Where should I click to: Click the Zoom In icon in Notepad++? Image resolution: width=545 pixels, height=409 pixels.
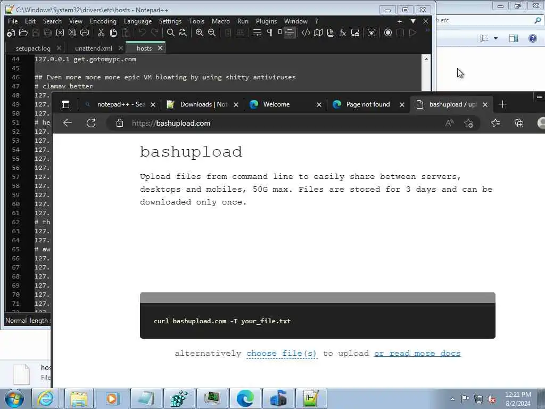(200, 32)
